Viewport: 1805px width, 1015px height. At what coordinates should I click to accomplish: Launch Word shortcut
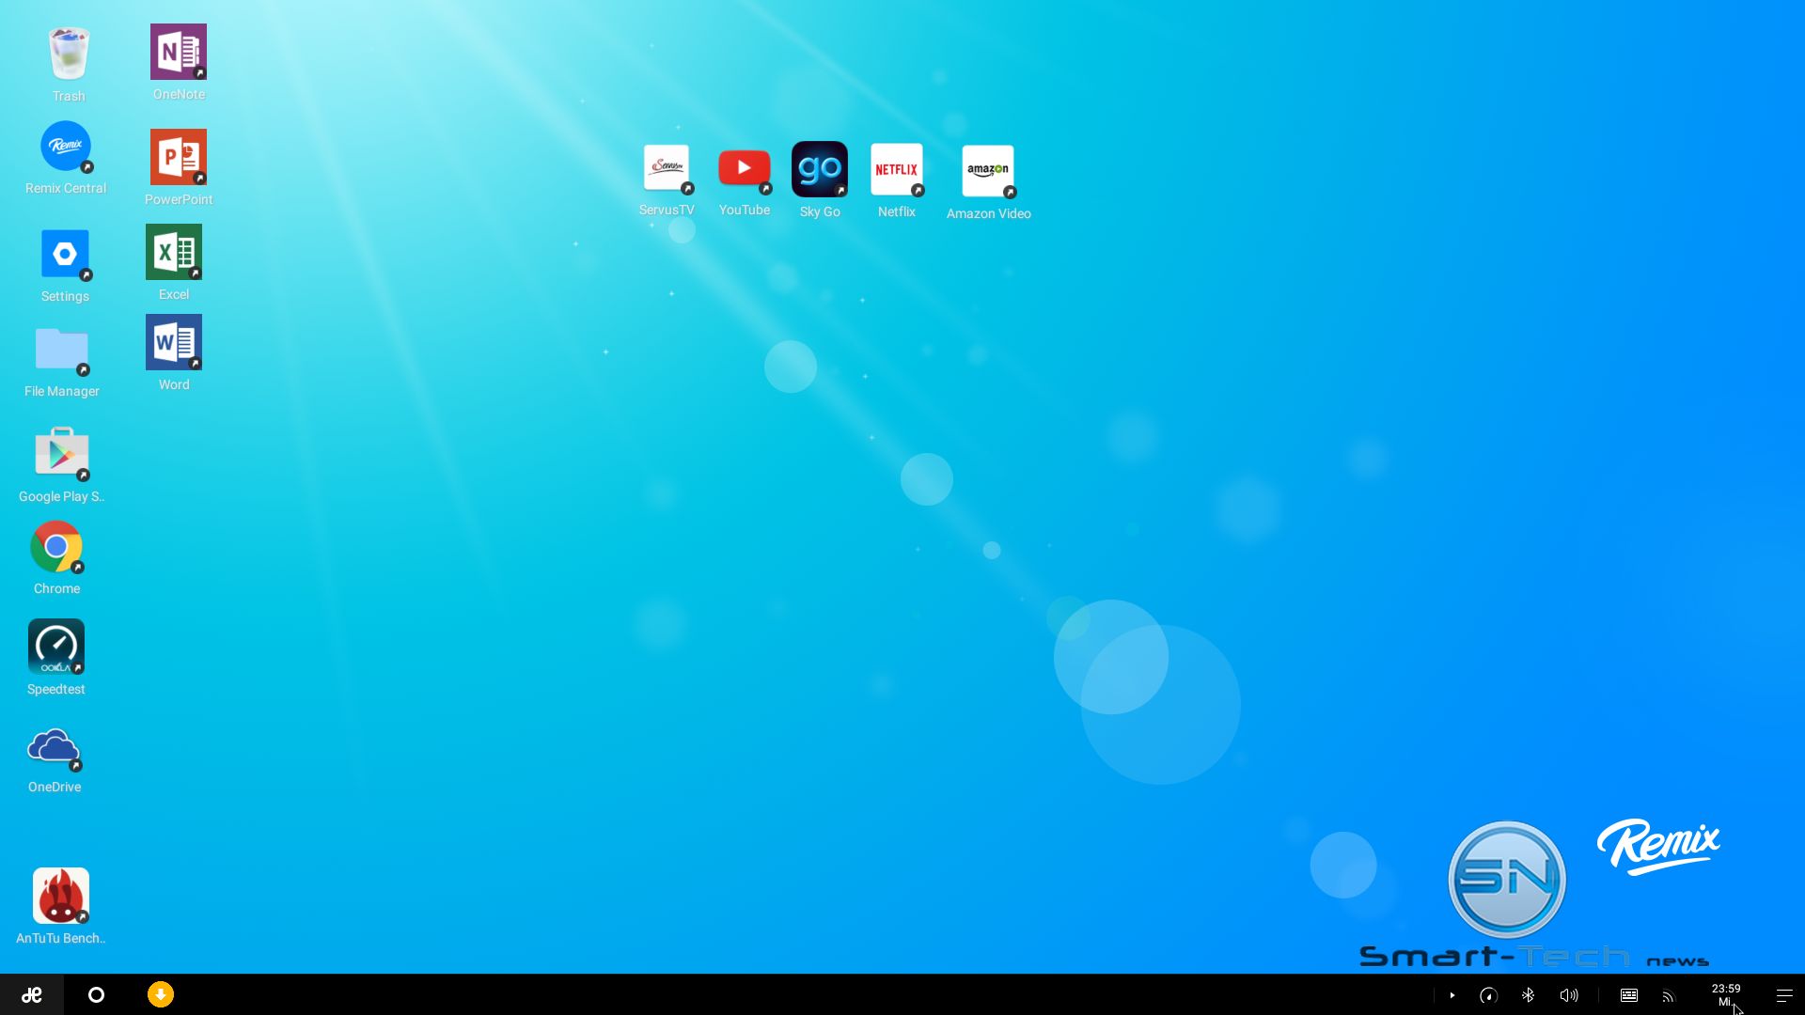[x=174, y=342]
